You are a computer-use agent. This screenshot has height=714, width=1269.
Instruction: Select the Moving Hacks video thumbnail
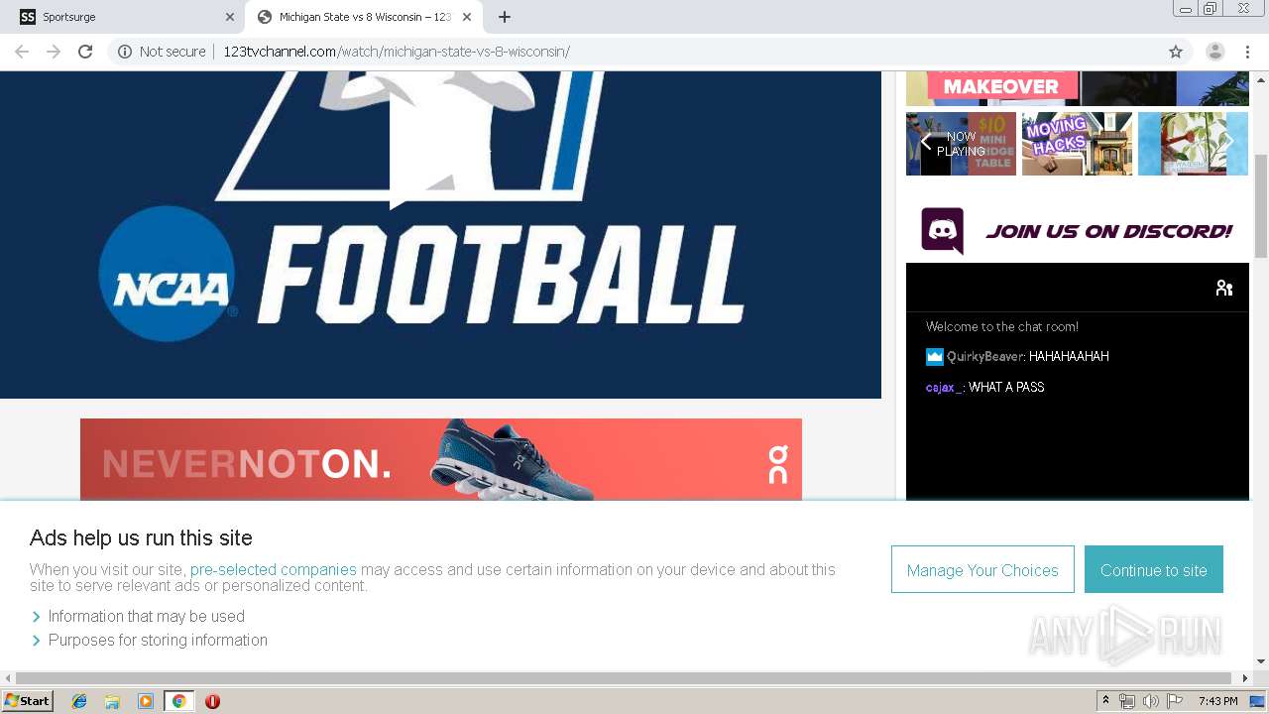point(1077,144)
